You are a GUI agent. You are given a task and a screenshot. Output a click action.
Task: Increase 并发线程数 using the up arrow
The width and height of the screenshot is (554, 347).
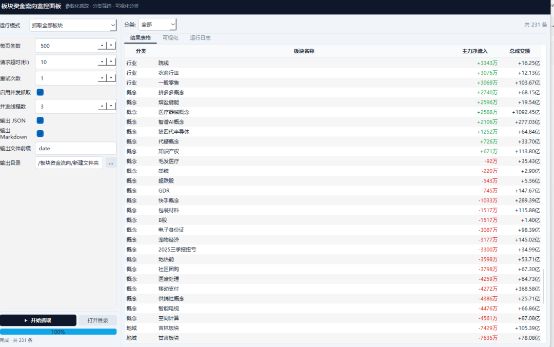[x=103, y=106]
